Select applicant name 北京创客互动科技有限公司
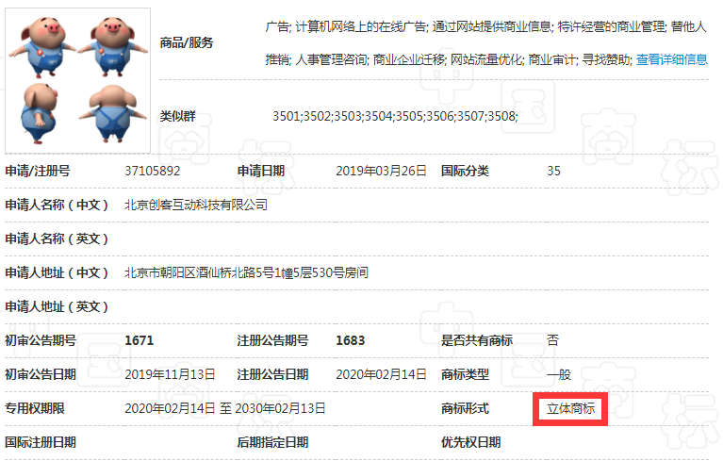Screen dimensions: 723x461 (x=196, y=205)
